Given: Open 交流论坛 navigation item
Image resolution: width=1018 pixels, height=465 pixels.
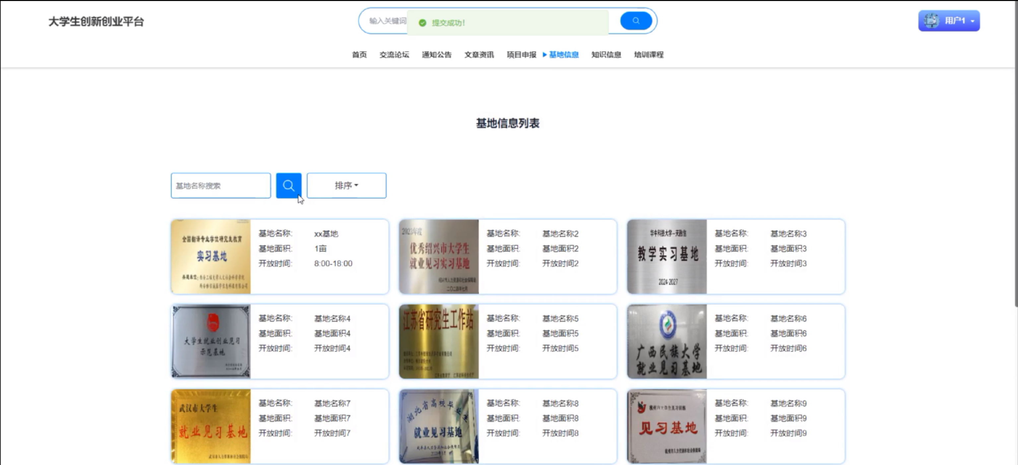Looking at the screenshot, I should (x=394, y=54).
